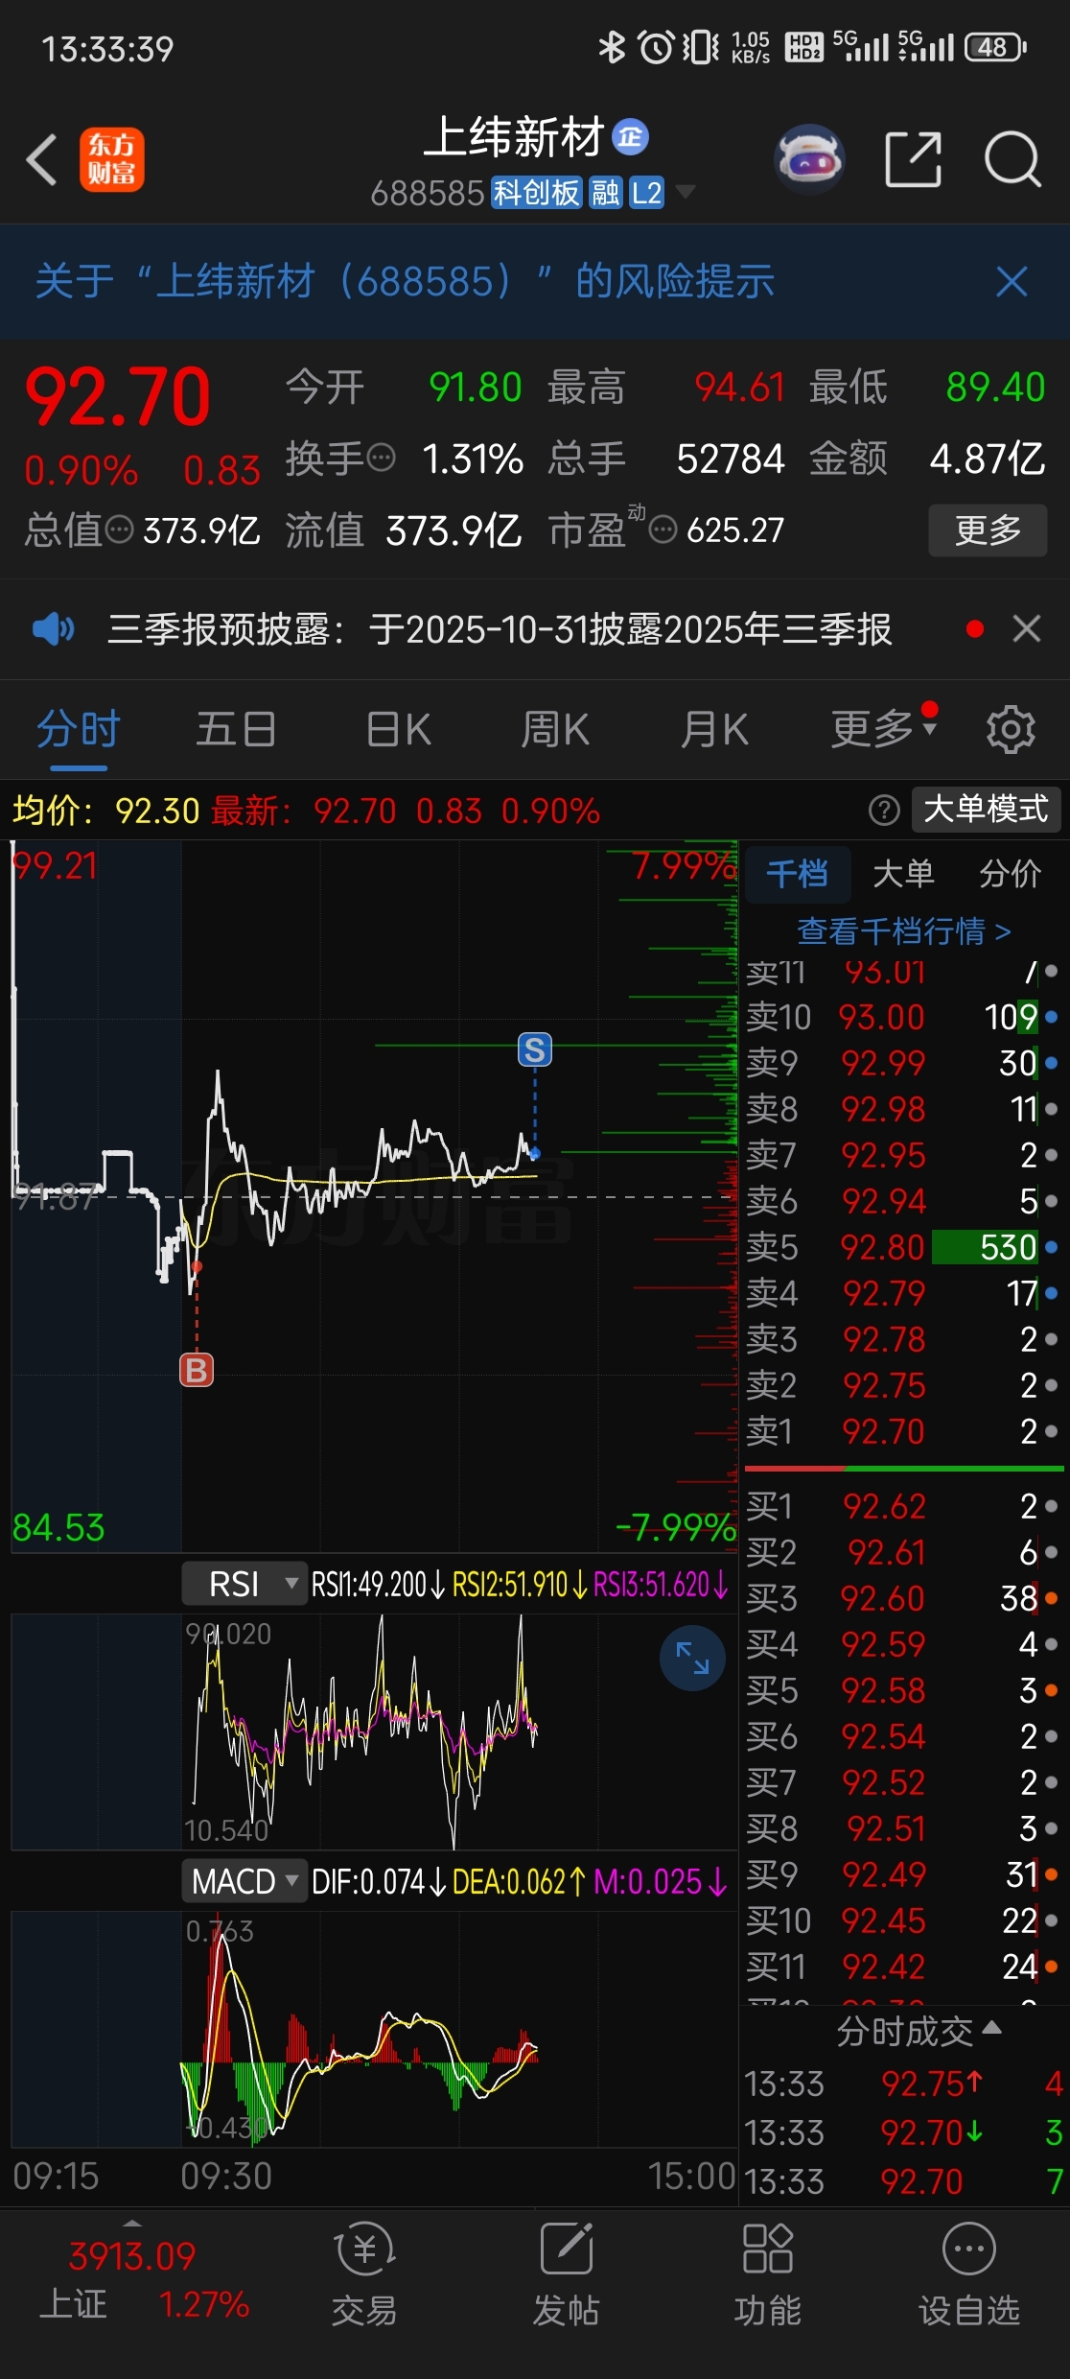
Task: Open the AI robot assistant icon
Action: click(x=810, y=159)
